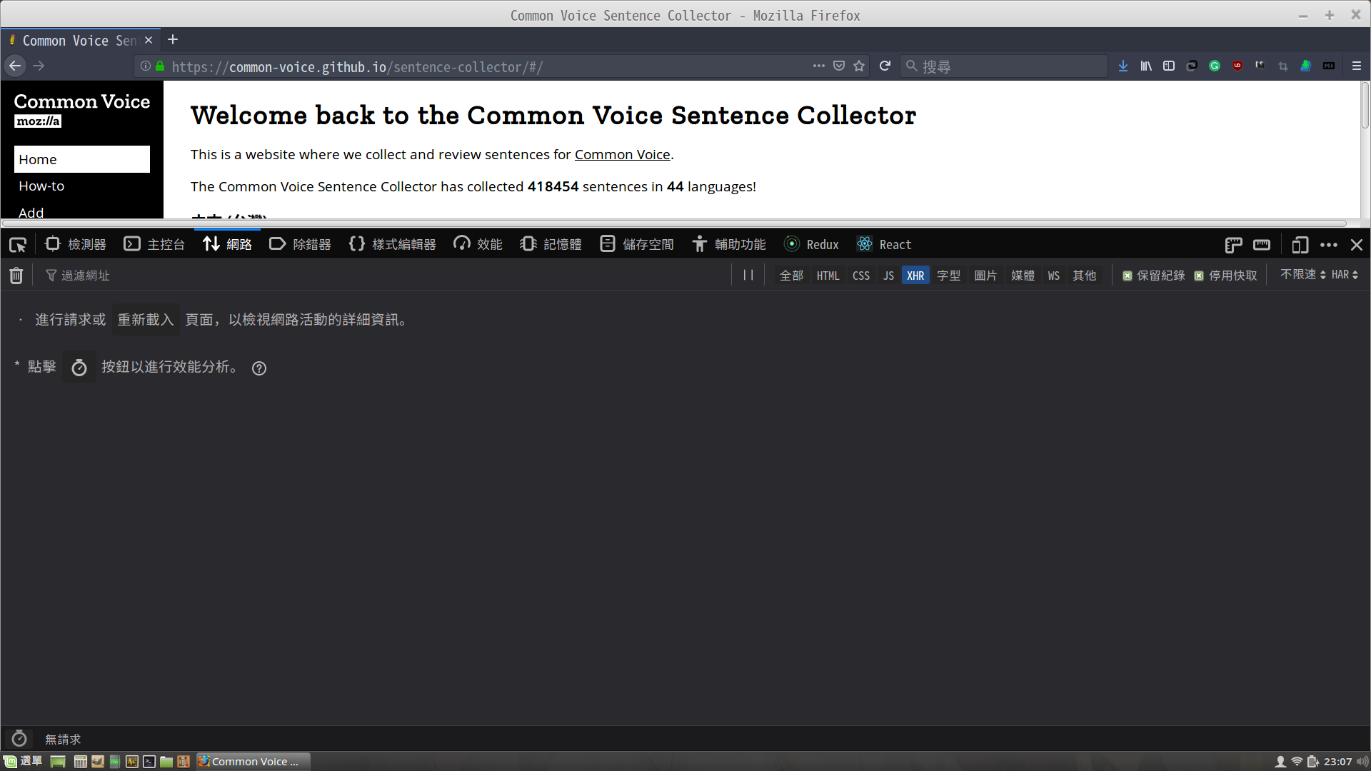Toggle the JS request filter

888,276
